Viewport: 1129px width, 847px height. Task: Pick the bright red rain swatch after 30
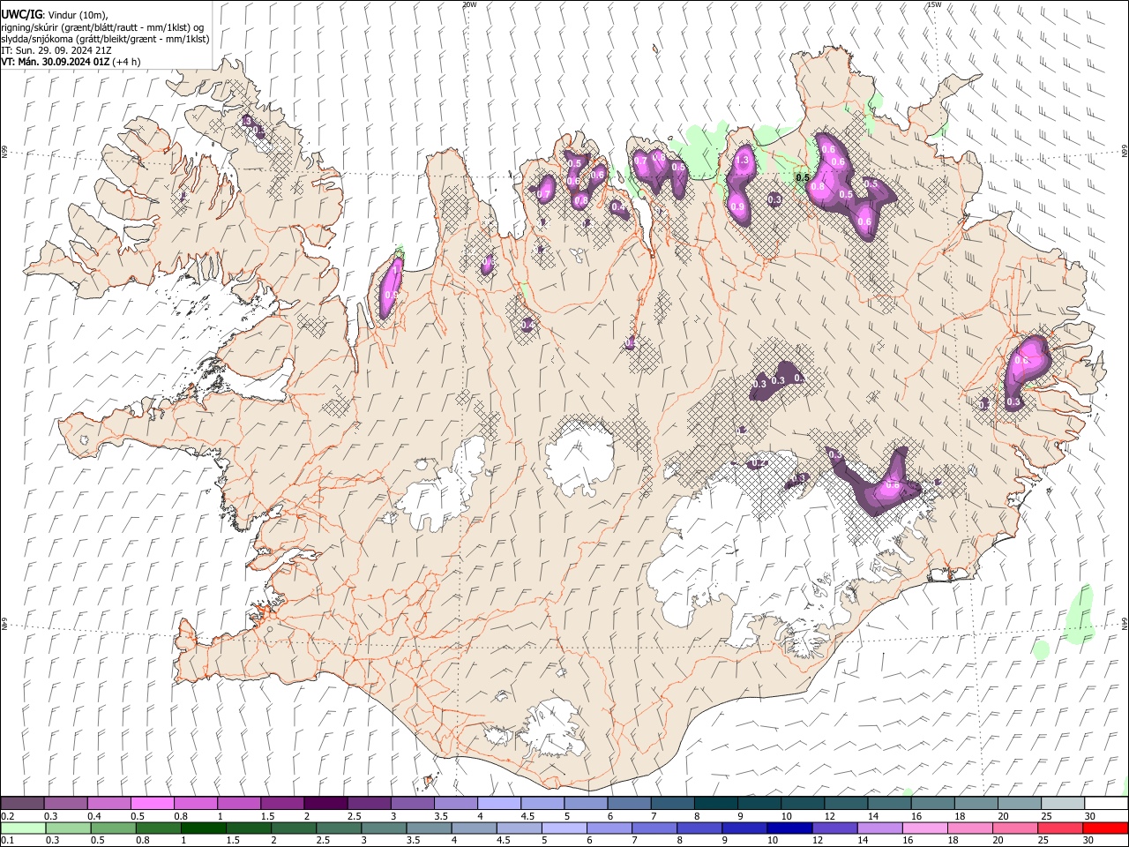tap(1105, 828)
